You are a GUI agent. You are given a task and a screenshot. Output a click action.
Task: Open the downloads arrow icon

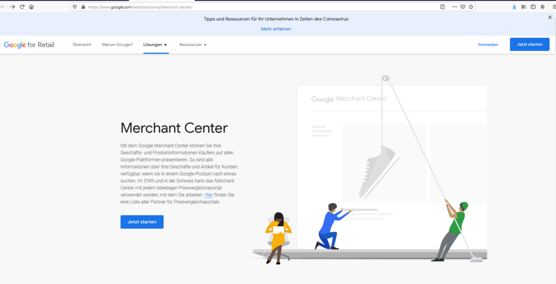tap(514, 7)
